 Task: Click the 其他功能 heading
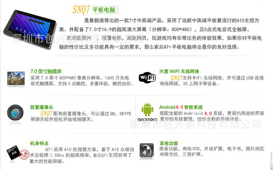(169, 144)
